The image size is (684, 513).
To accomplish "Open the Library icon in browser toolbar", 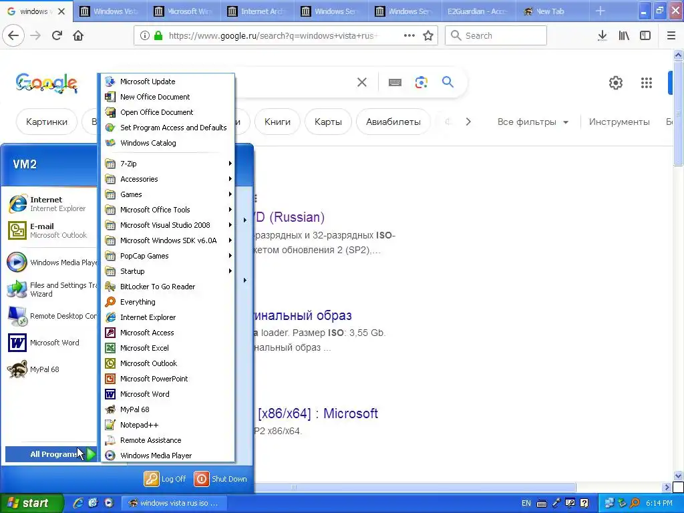I will click(x=624, y=35).
